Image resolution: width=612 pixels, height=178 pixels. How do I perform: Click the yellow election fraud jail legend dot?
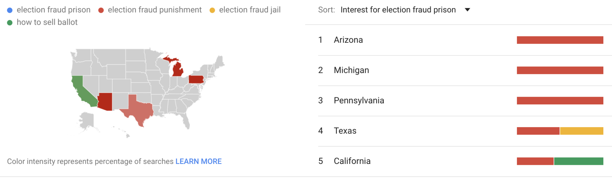(x=212, y=10)
